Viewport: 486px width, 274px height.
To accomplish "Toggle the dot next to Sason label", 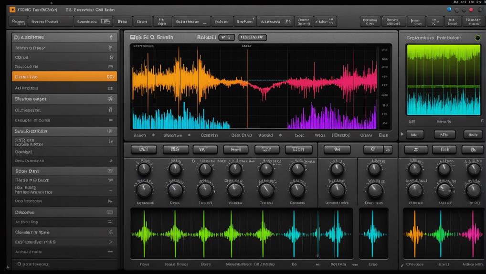I will [x=153, y=135].
